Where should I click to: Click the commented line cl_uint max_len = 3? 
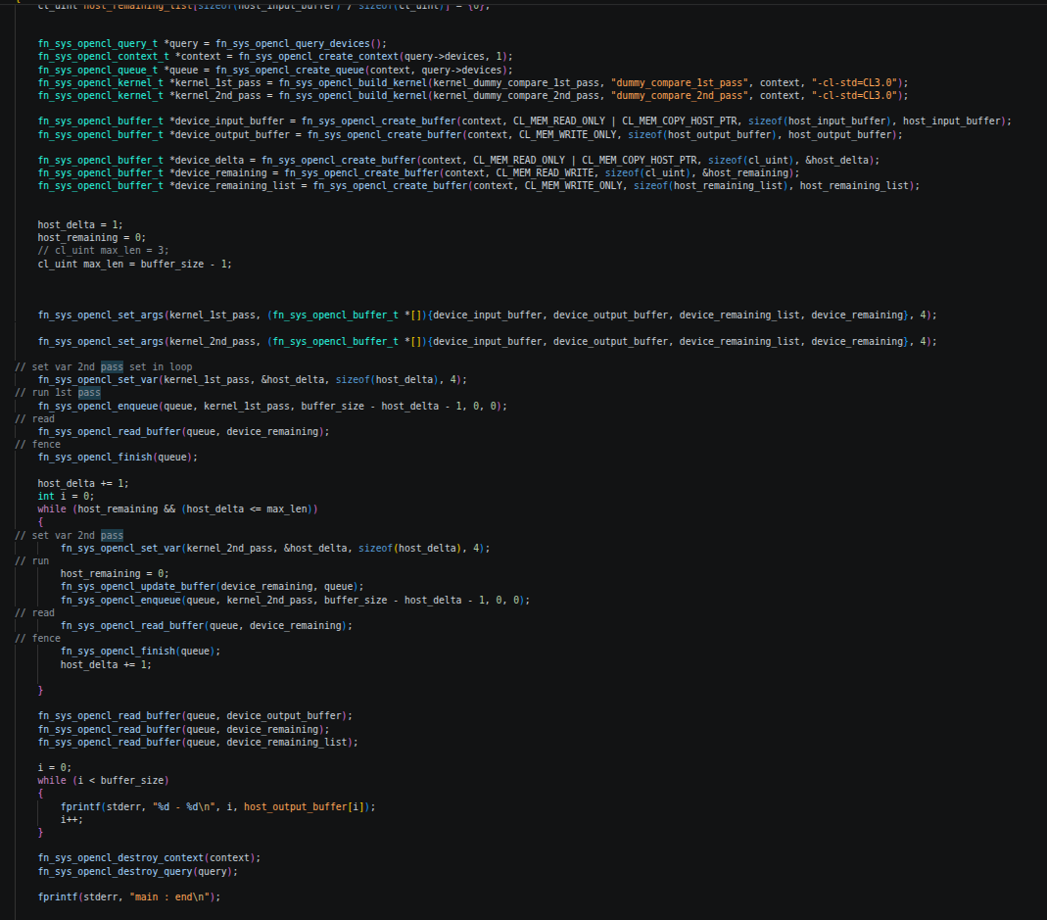104,251
